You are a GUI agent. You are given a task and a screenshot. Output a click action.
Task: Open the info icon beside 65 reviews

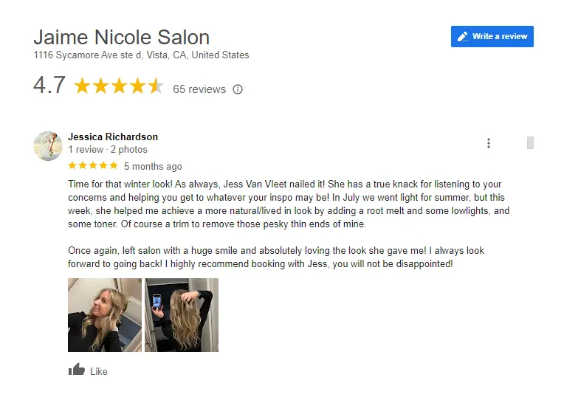[238, 89]
